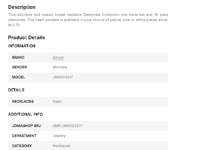Click the MODEL row label
Viewport: 199px width, 150px height.
pyautogui.click(x=19, y=77)
